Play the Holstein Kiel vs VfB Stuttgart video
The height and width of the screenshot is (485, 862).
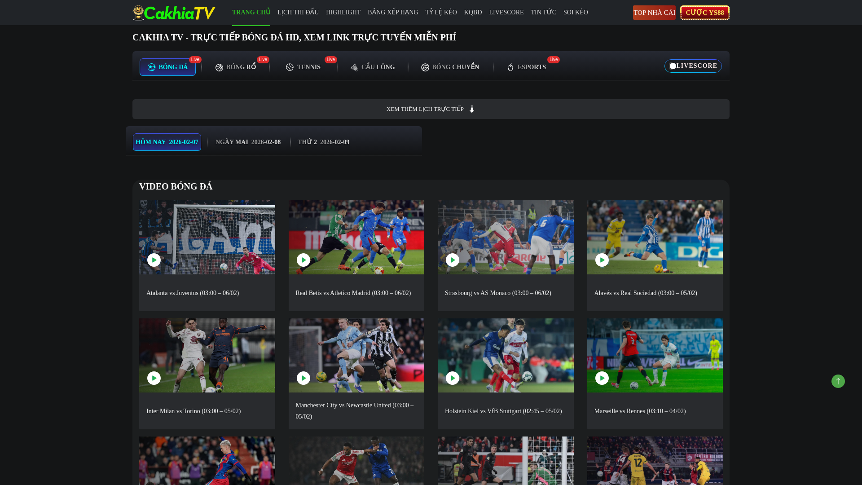click(x=453, y=378)
